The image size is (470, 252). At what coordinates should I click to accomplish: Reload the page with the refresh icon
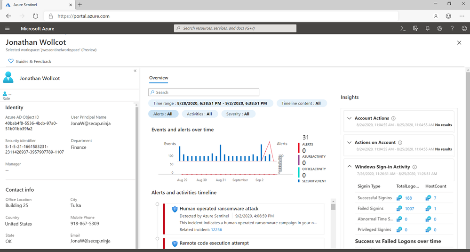[x=35, y=16]
